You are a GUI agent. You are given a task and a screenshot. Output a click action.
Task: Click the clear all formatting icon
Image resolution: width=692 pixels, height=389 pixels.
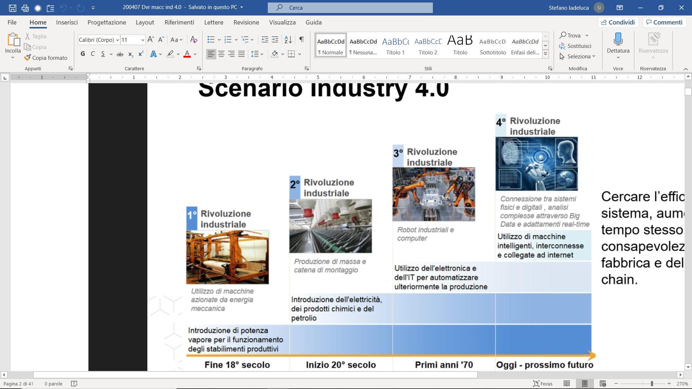click(x=194, y=40)
